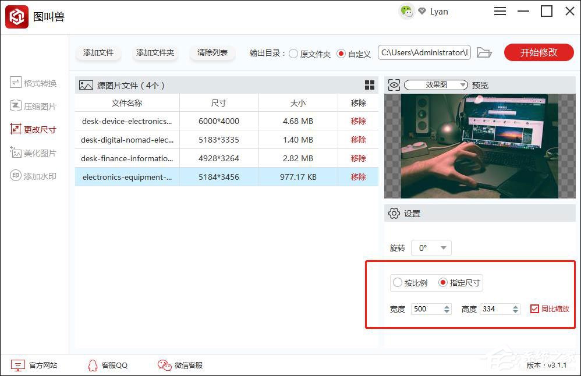Open the 添加水印 watermark tool
The image size is (581, 376).
pyautogui.click(x=35, y=176)
